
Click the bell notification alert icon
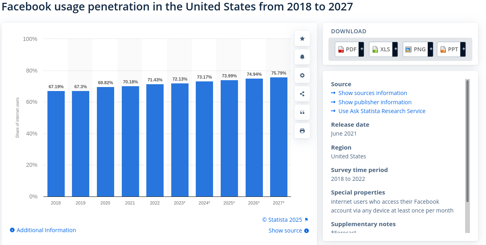302,57
